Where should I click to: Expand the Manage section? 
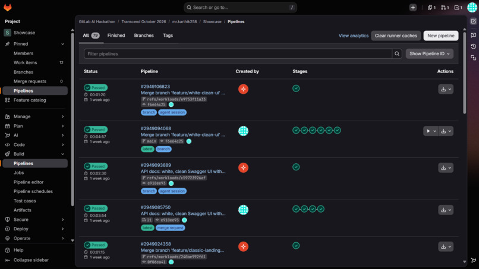pos(35,116)
